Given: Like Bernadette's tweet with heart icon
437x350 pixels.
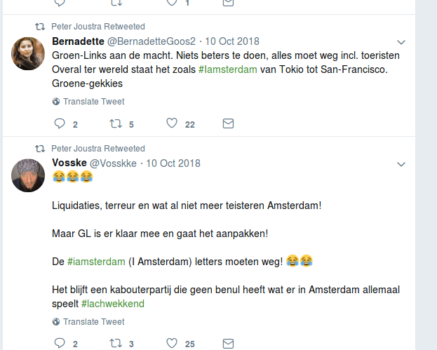Looking at the screenshot, I should [x=172, y=123].
